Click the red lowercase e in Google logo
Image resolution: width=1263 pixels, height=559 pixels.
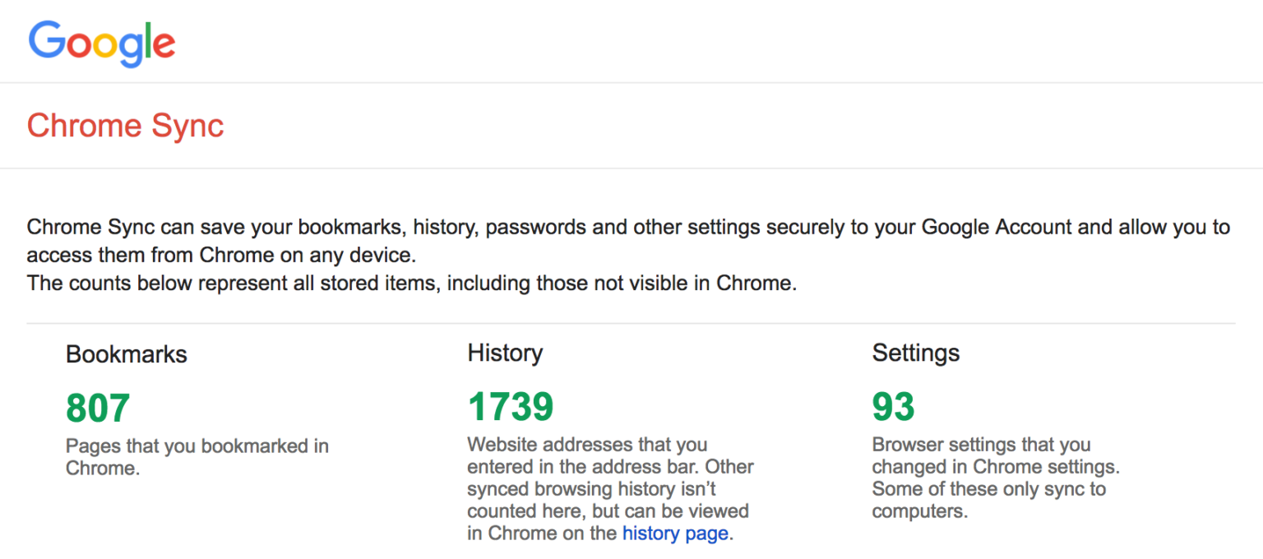click(x=165, y=45)
